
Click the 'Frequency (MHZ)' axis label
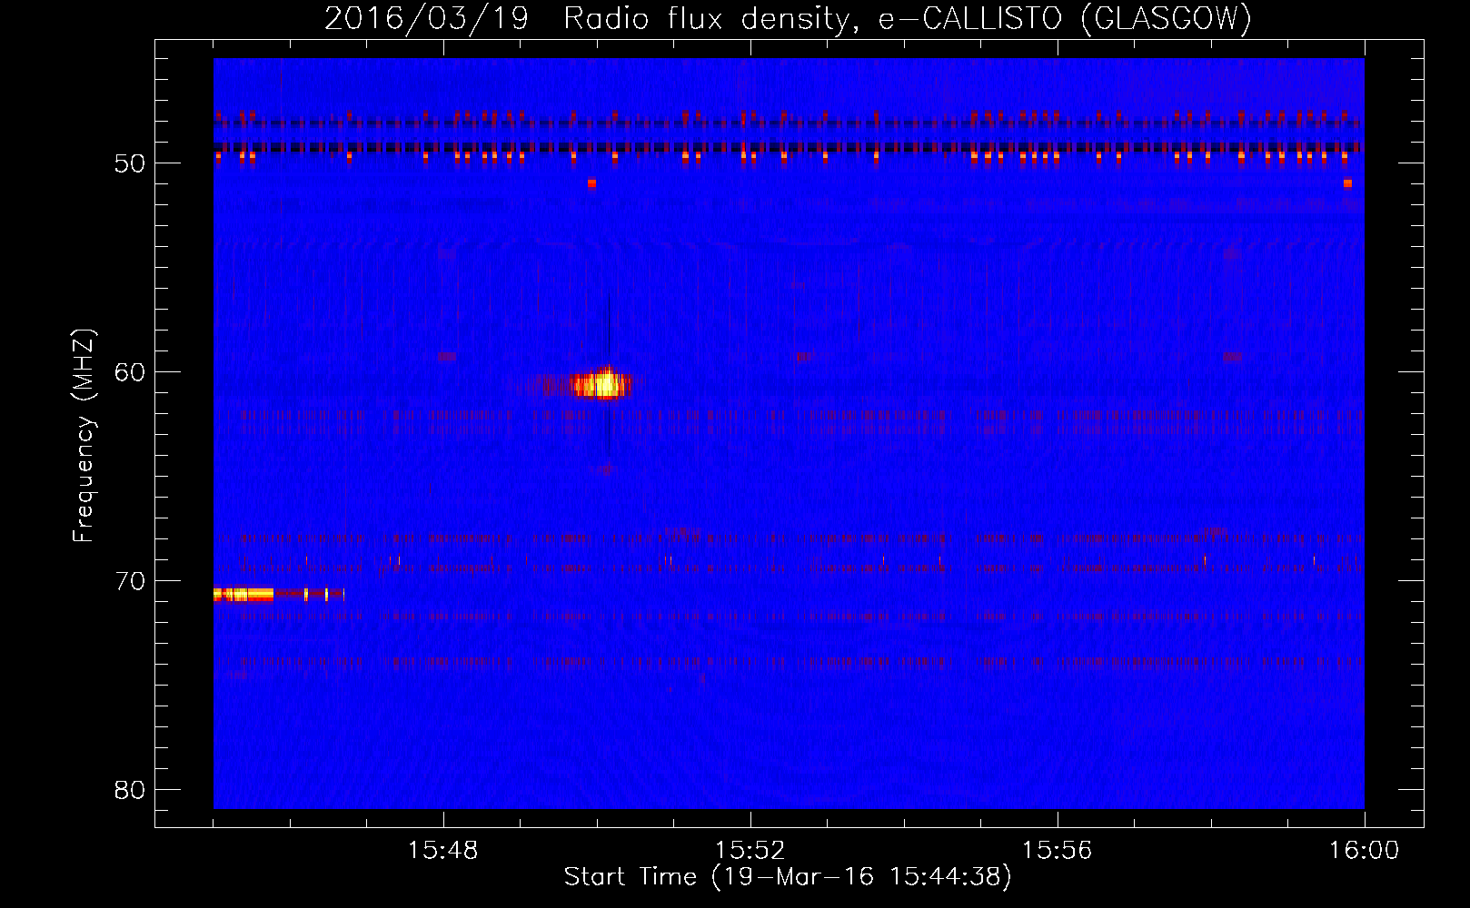point(84,436)
